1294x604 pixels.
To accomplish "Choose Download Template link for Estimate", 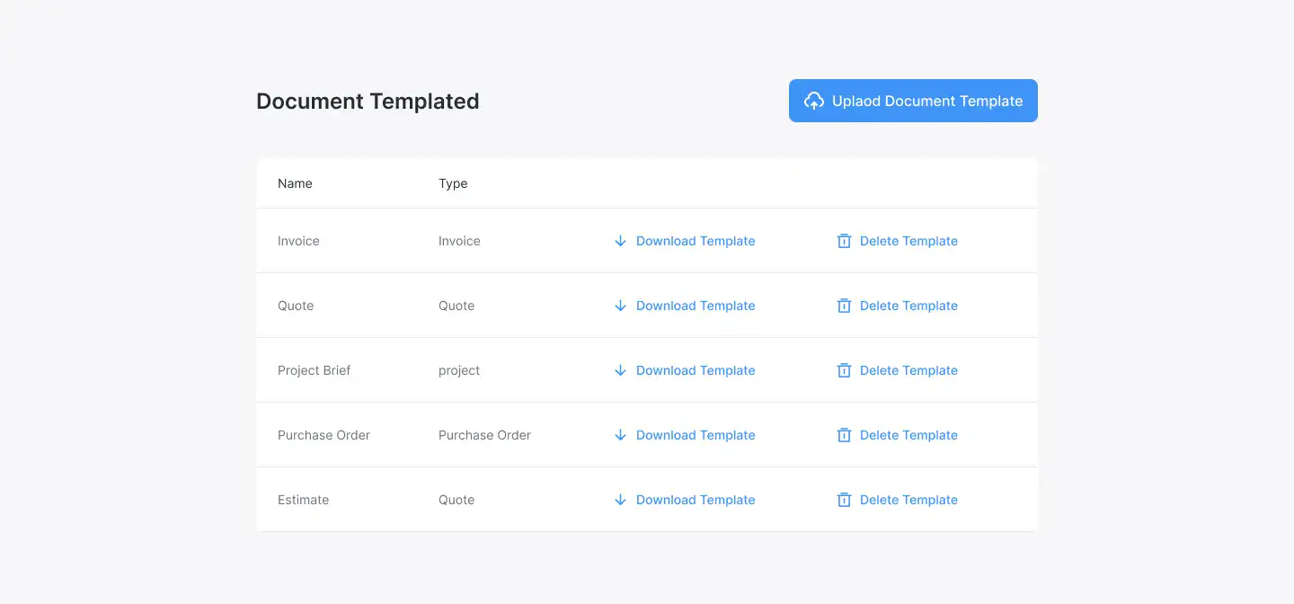I will tap(696, 500).
